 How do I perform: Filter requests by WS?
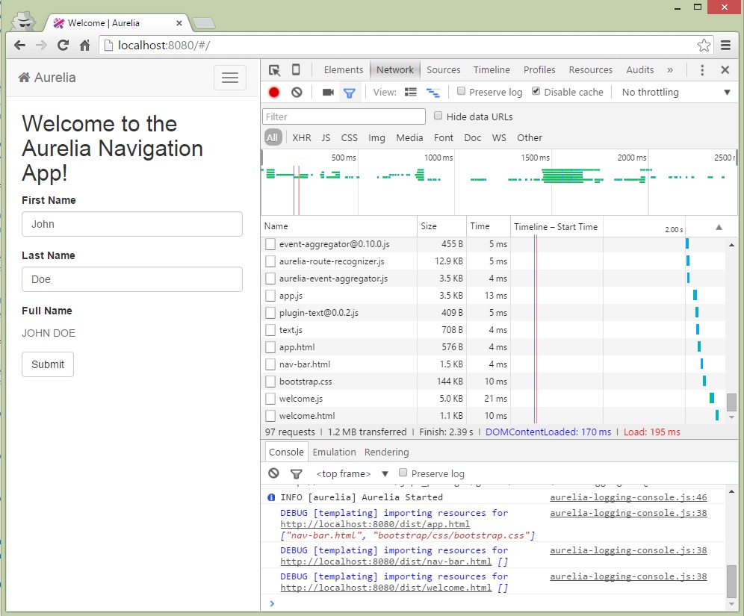[499, 137]
